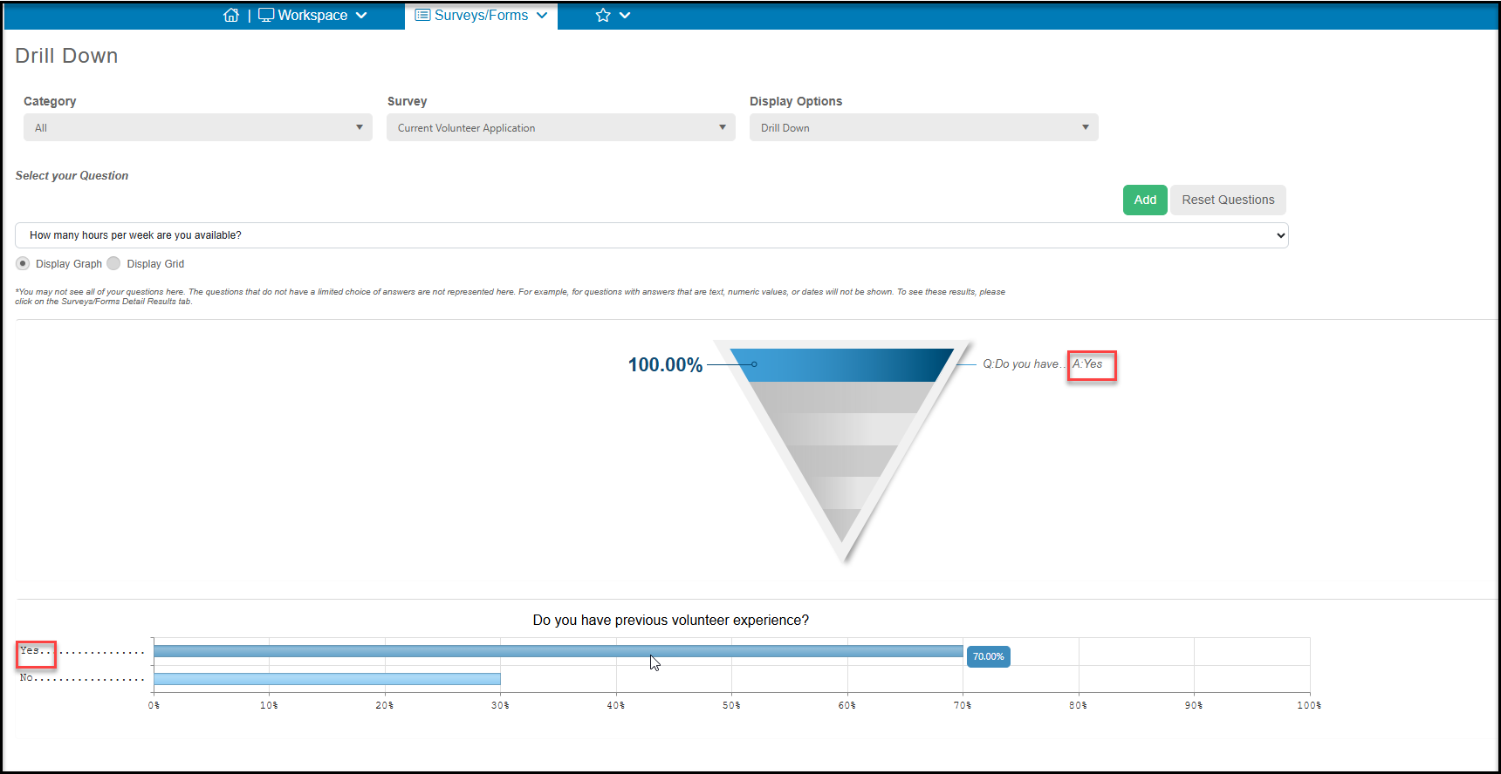Screen dimensions: 1501x774
Task: Open the Display Options Drill Down dropdown
Action: [924, 127]
